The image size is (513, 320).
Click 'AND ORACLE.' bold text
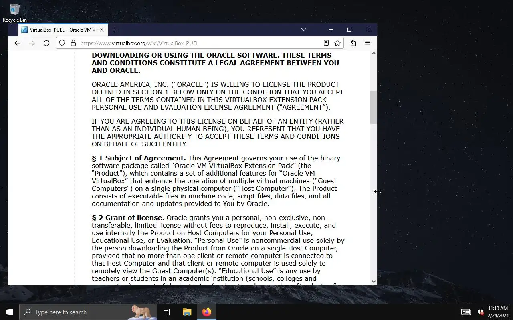(116, 70)
